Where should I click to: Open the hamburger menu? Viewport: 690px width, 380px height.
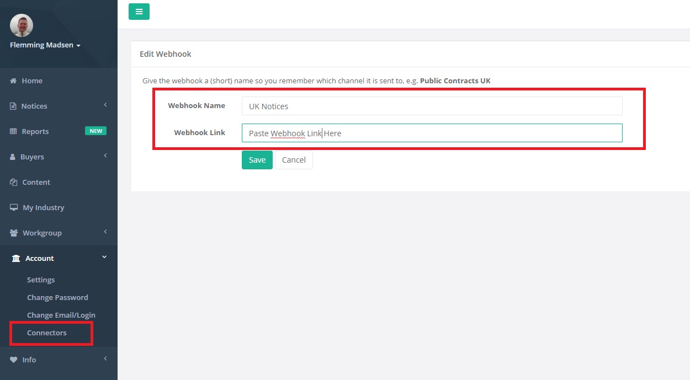139,11
